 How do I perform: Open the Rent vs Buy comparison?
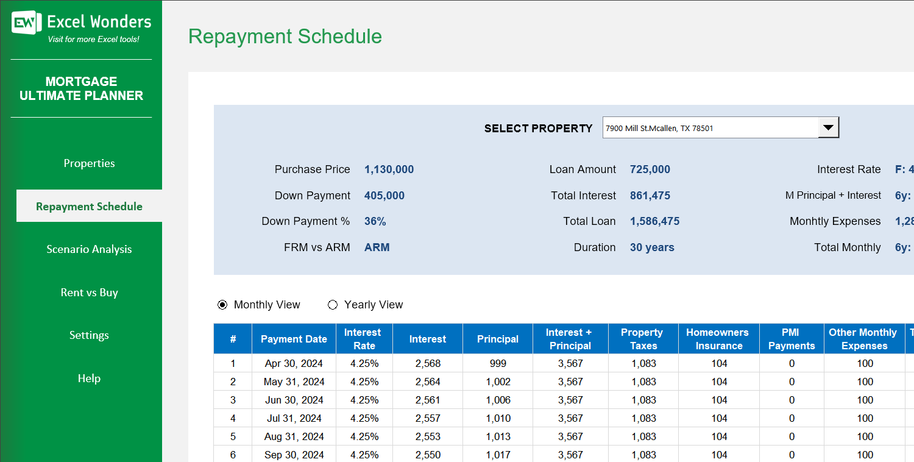pyautogui.click(x=89, y=292)
